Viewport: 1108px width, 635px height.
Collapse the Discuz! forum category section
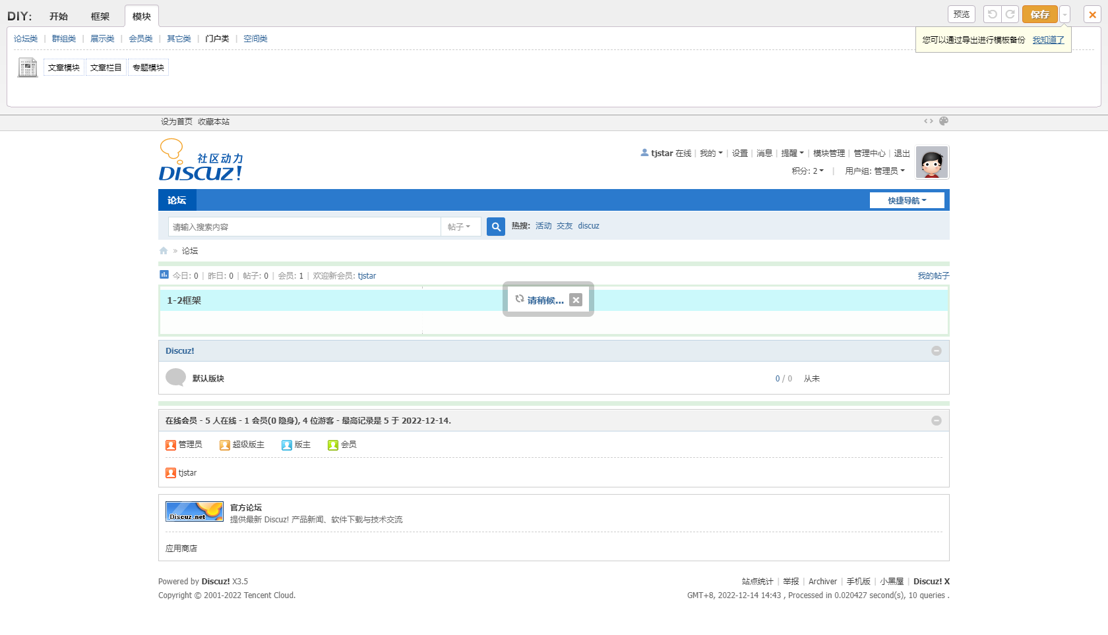pos(936,351)
